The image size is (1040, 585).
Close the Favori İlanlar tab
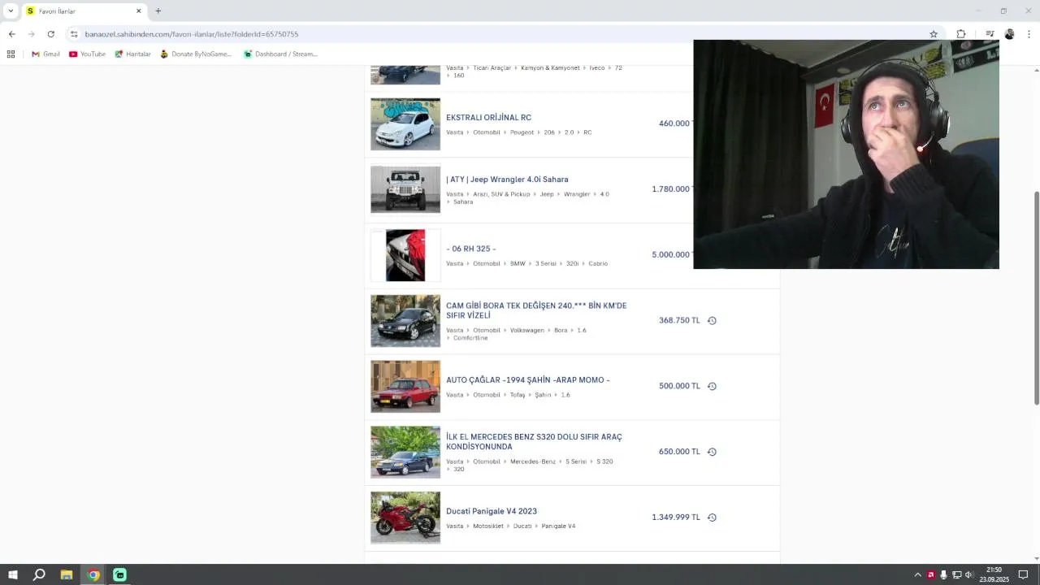click(138, 11)
